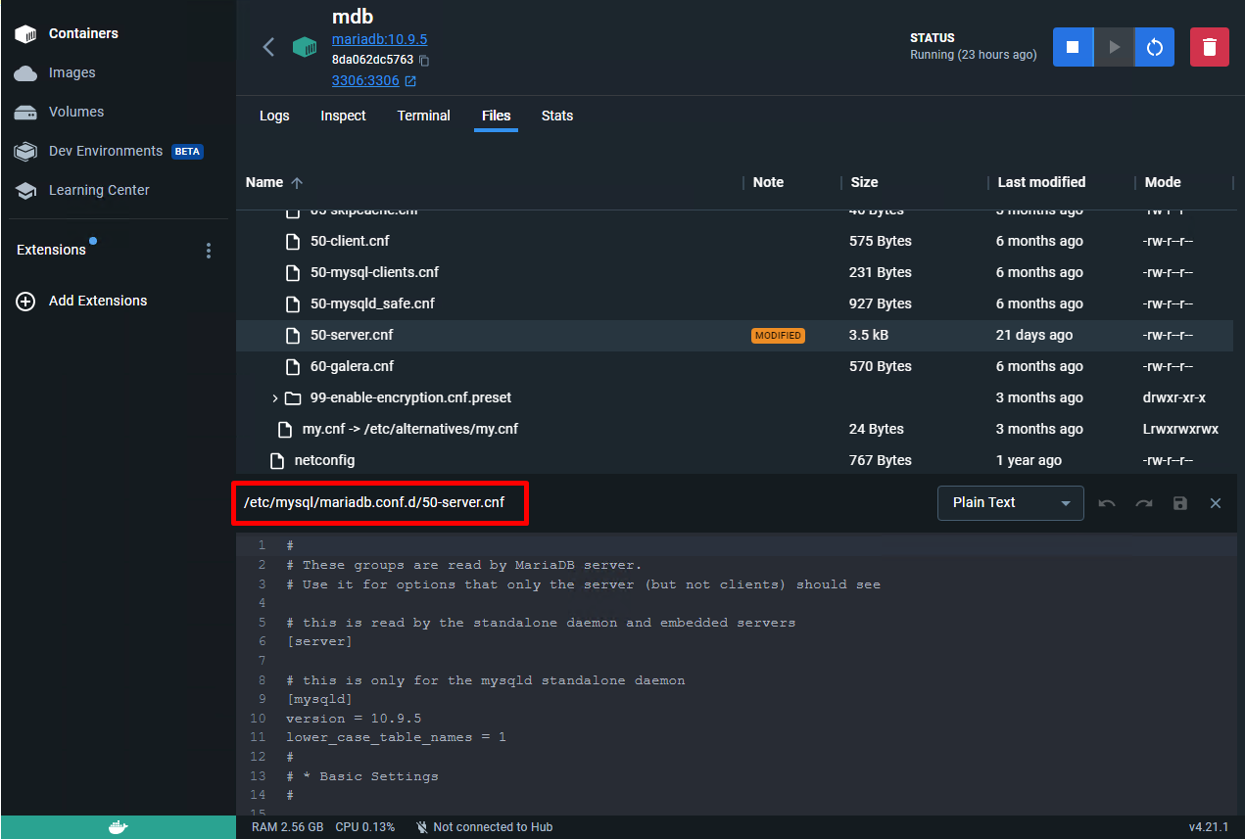This screenshot has height=839, width=1245.
Task: Click version v4.21.1 label
Action: click(x=1209, y=827)
